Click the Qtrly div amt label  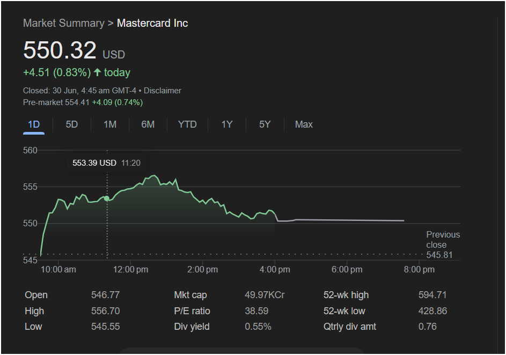tap(350, 327)
